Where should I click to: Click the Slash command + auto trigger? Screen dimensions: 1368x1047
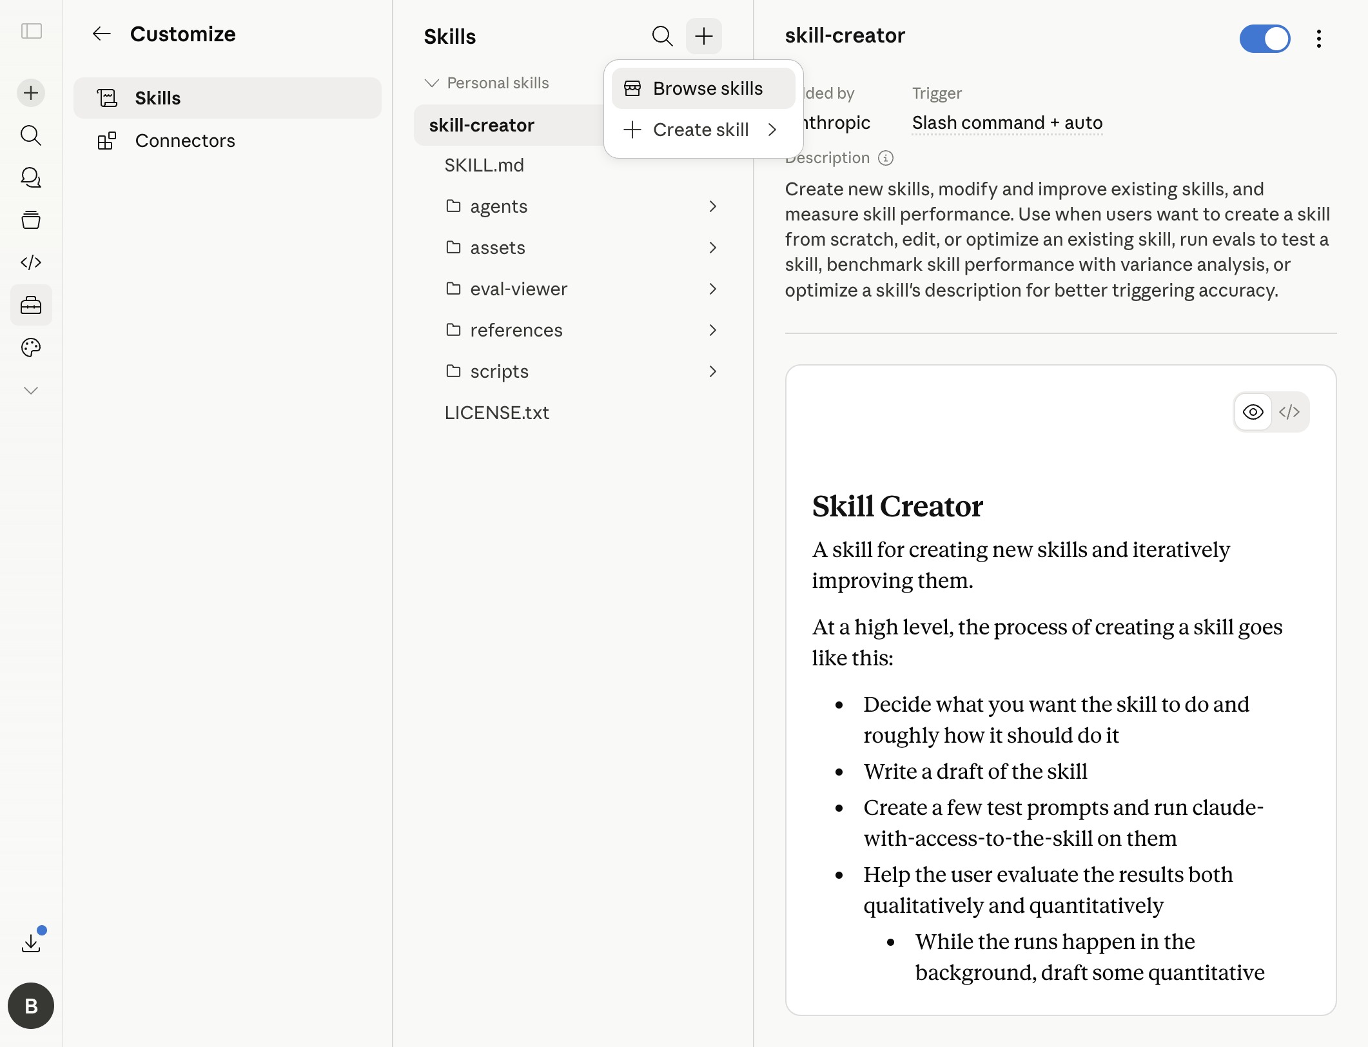pos(1008,123)
